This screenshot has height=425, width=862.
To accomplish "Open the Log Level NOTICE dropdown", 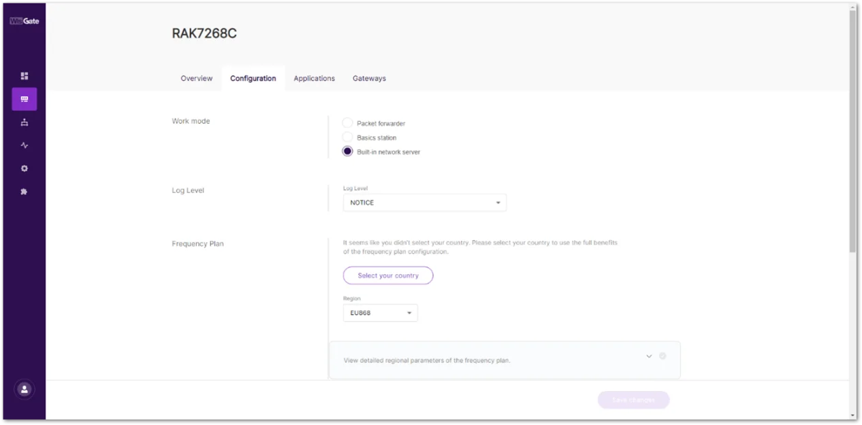I will coord(425,203).
